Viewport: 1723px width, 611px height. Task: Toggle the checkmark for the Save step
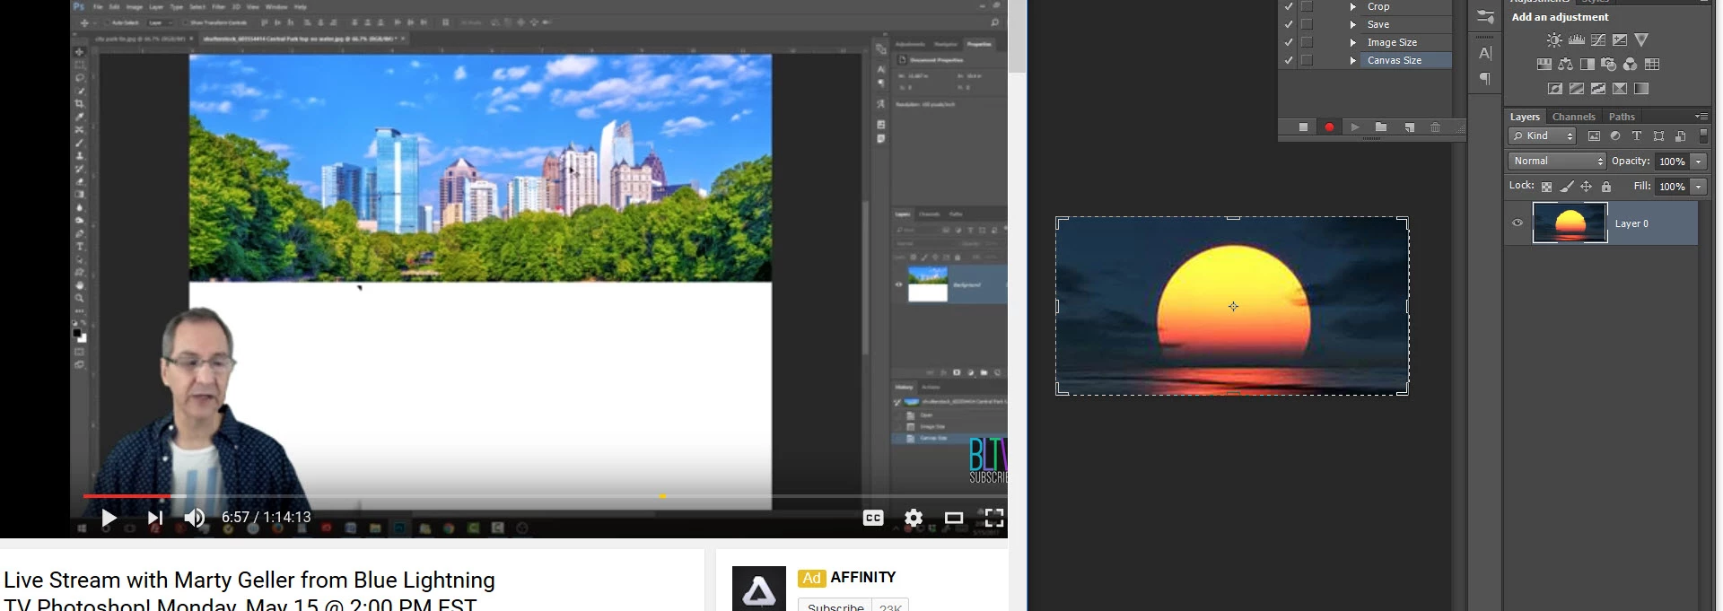[1289, 24]
